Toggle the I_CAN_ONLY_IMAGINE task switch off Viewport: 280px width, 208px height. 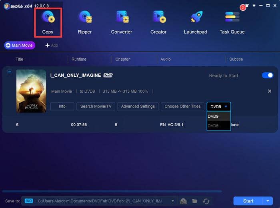pyautogui.click(x=267, y=75)
